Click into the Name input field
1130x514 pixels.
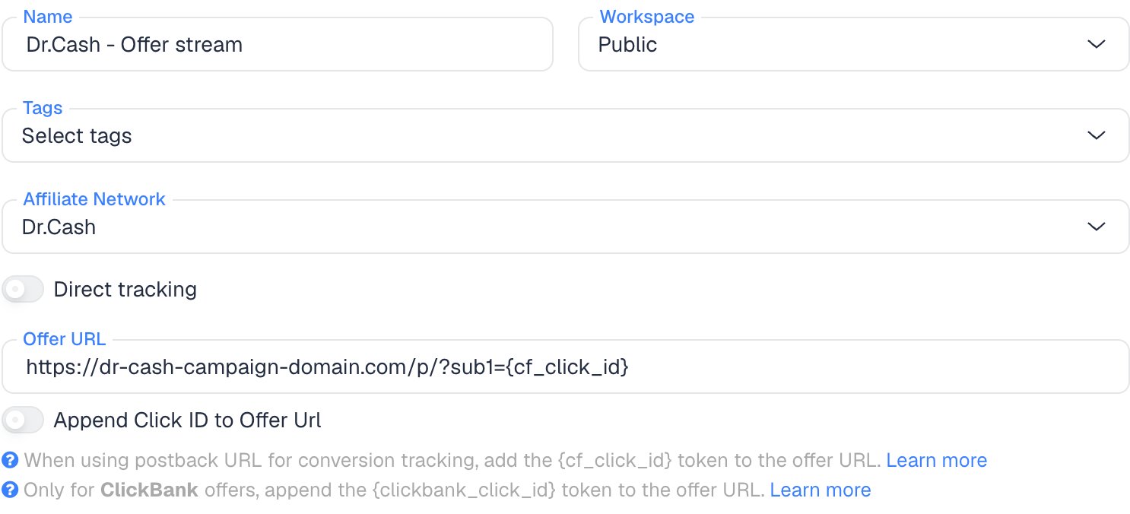point(278,44)
